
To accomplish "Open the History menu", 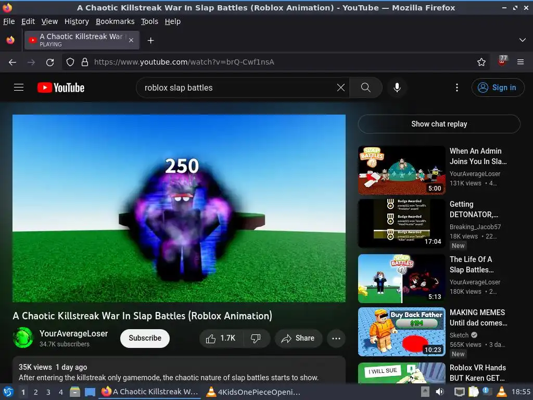I will (x=77, y=21).
